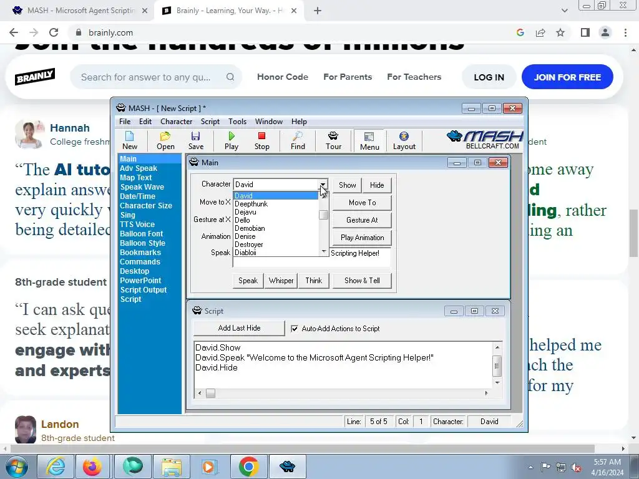Viewport: 639px width, 479px height.
Task: Switch to the MASH browser tab
Action: (80, 11)
